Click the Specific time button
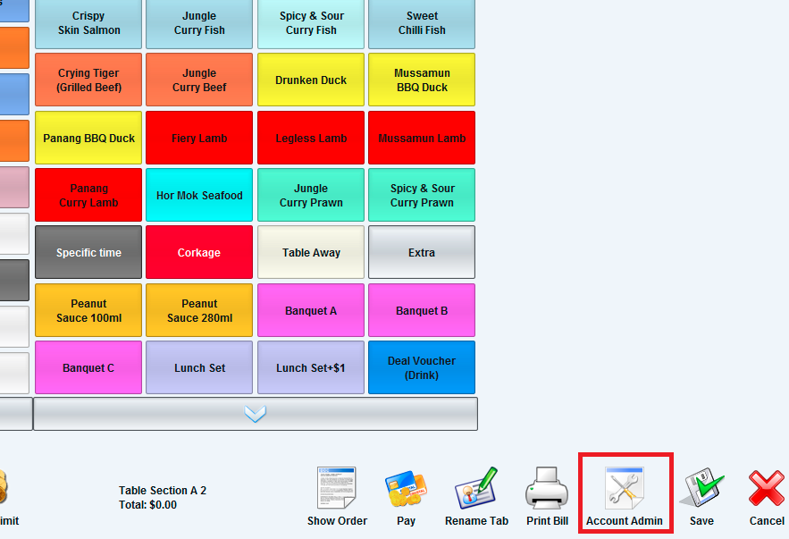The image size is (789, 539). point(88,252)
